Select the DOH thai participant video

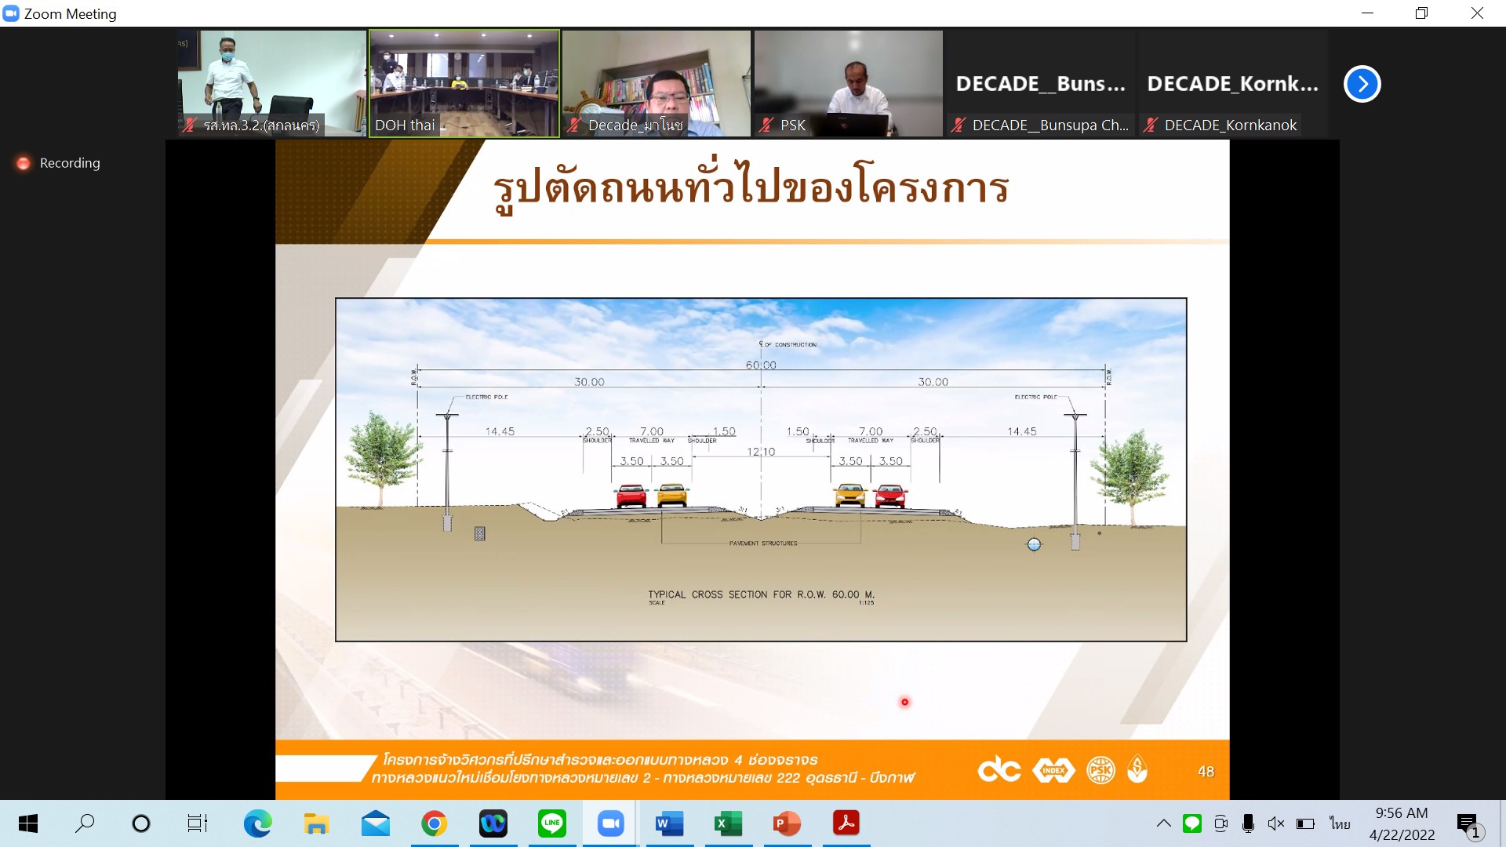[x=464, y=83]
